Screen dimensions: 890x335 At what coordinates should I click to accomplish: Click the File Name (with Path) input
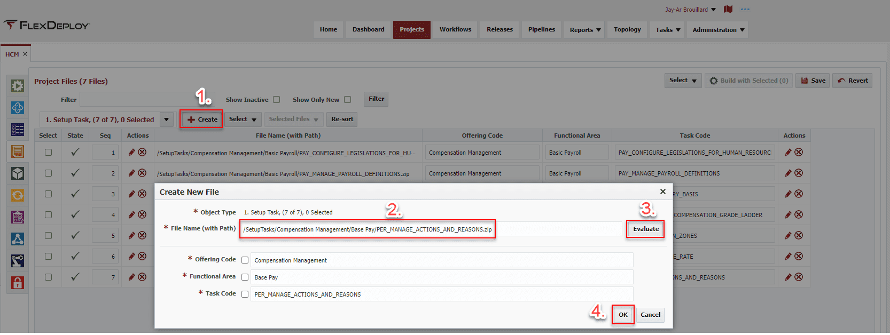click(431, 229)
